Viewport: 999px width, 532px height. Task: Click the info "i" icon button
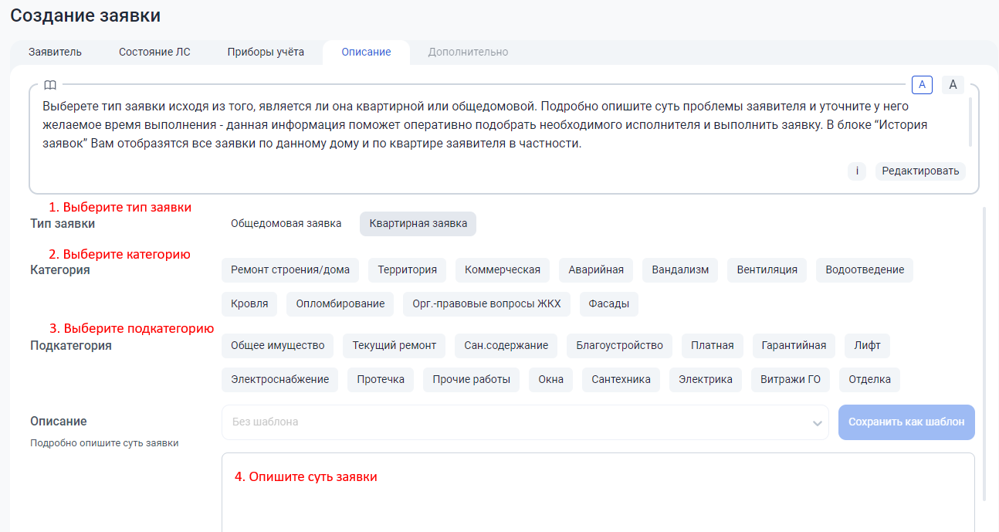point(856,171)
